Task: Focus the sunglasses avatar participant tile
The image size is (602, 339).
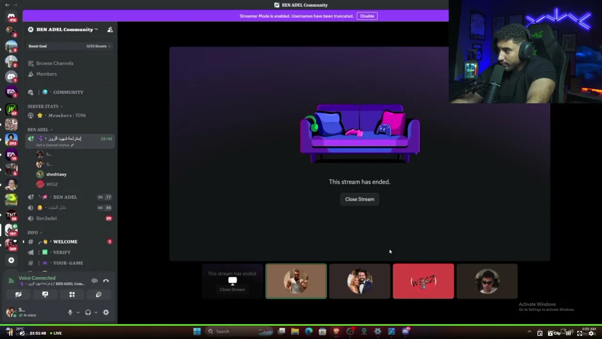Action: tap(487, 281)
